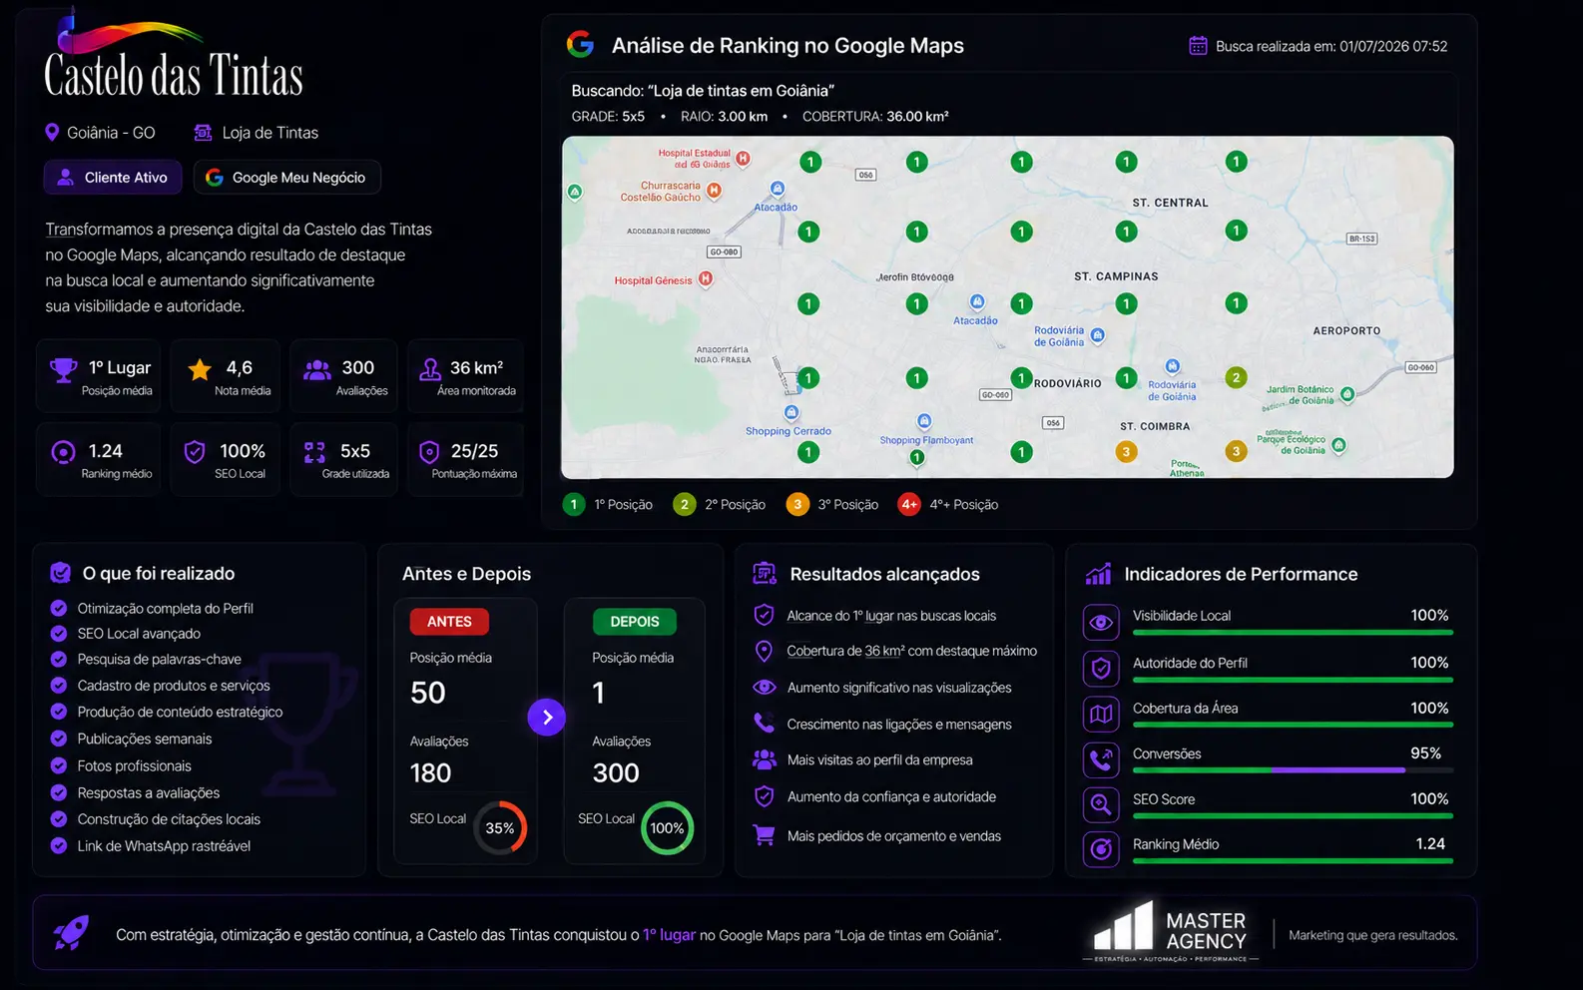
Task: Click the 2º Posição legend marker
Action: [x=684, y=504]
